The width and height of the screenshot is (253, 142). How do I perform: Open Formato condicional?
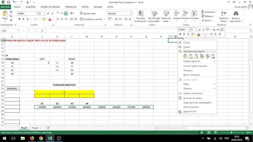click(140, 17)
